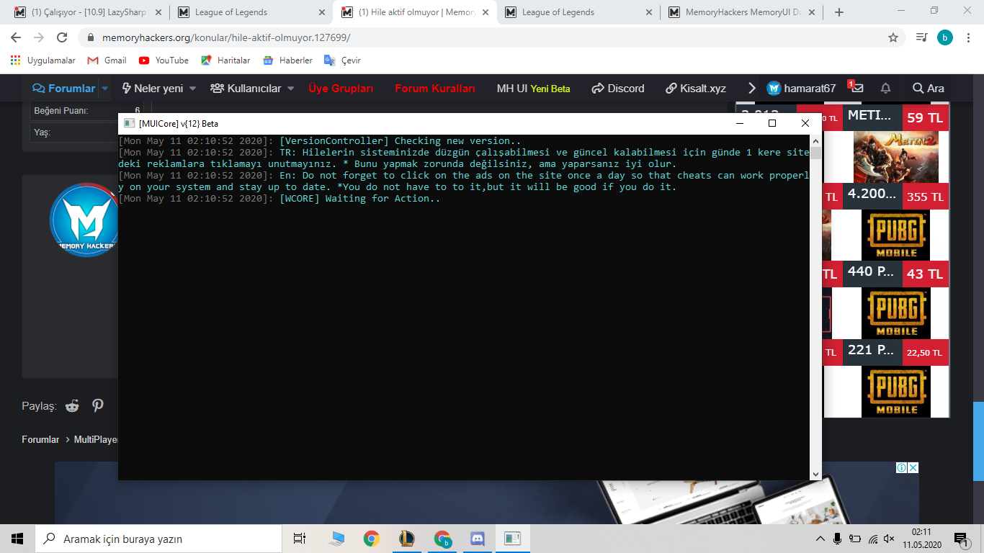This screenshot has height=553, width=984.
Task: Open the Haberler bookmark
Action: click(x=287, y=60)
